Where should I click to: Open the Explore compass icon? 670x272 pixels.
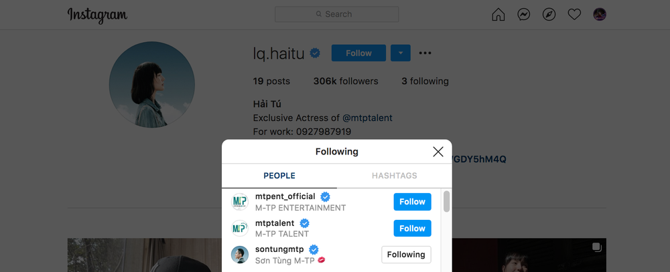(549, 15)
